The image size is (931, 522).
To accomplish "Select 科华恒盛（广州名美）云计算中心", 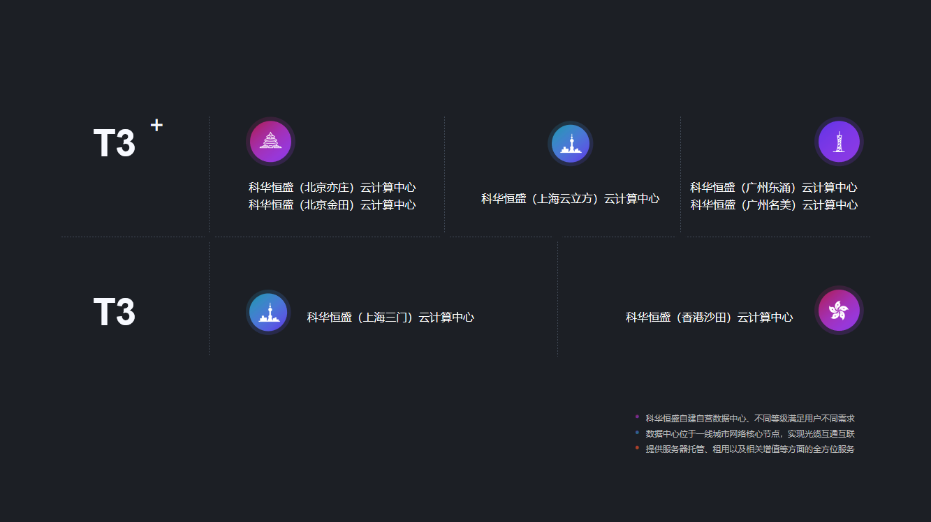I will pos(774,205).
